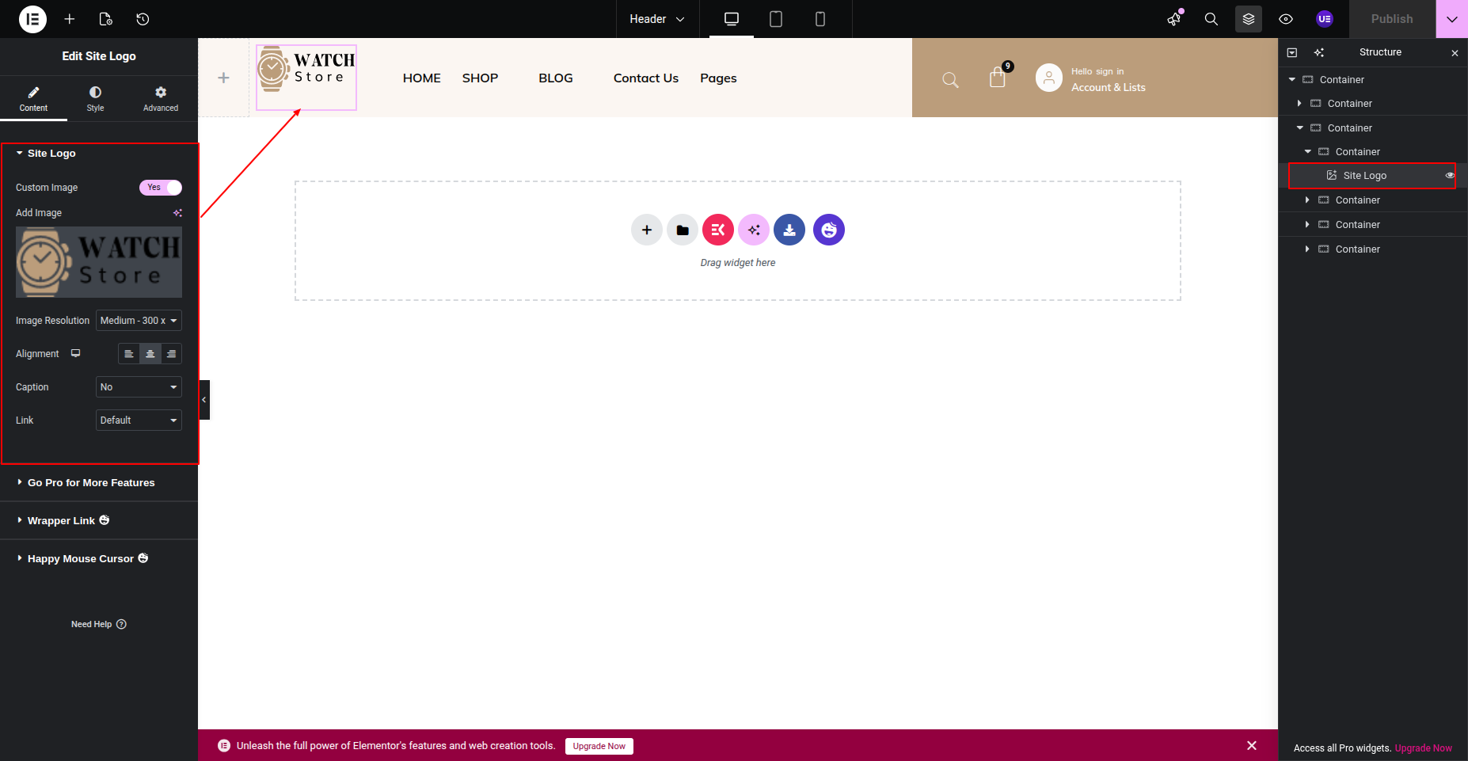Screen dimensions: 1468x761
Task: Switch to the Style tab
Action: tap(95, 99)
